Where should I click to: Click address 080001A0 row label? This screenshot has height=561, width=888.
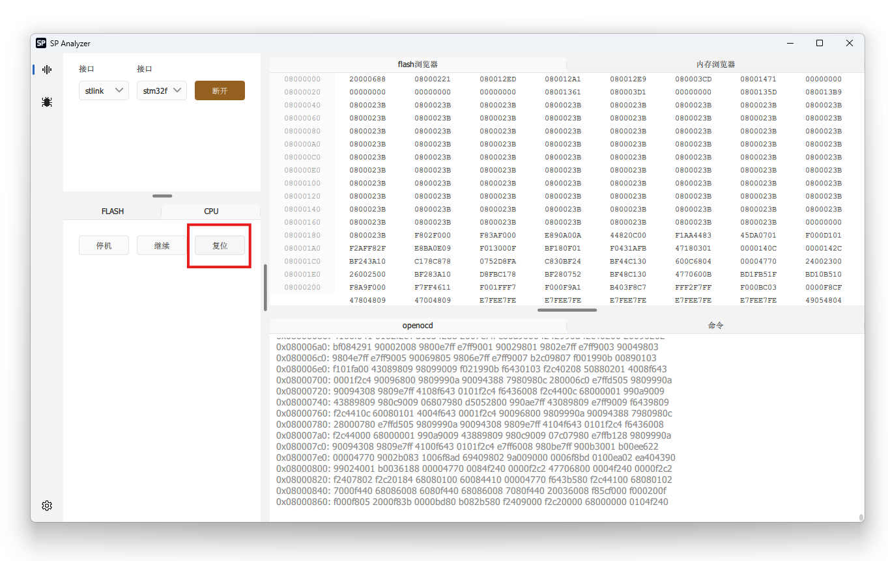[x=302, y=248]
